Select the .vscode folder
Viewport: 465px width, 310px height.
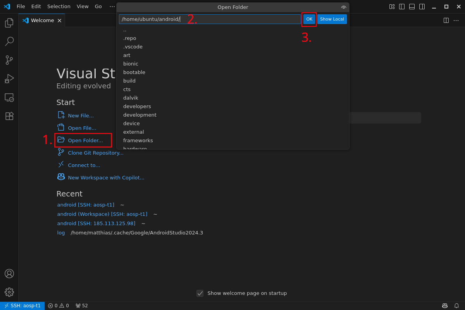coord(233,47)
